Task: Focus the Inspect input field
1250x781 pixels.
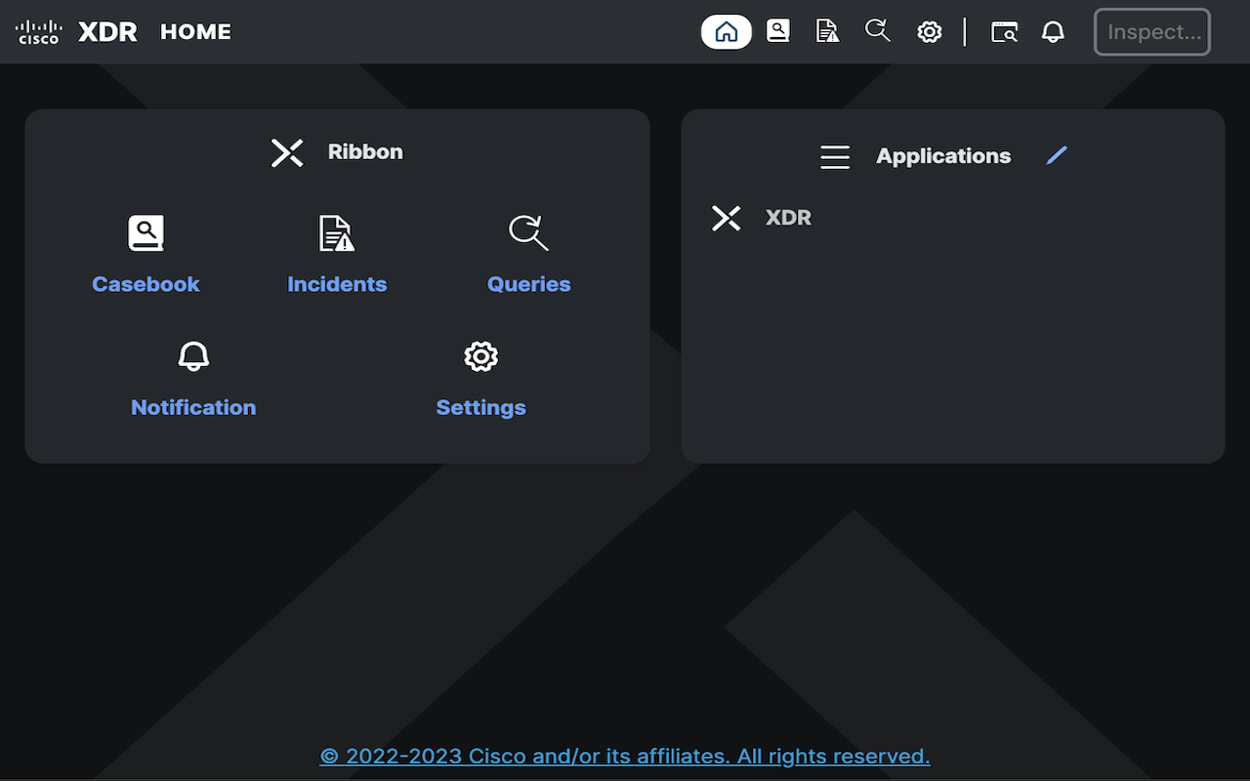Action: click(x=1152, y=32)
